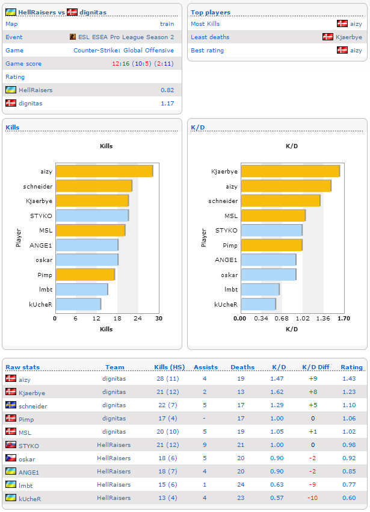The width and height of the screenshot is (370, 512).
Task: Click the Raw stats heading
Action: coord(22,367)
